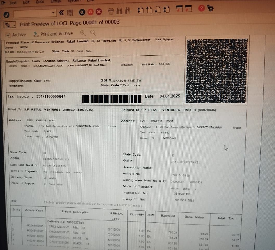Click the Save floppy disk icon
This screenshot has width=275, height=250.
[70, 12]
